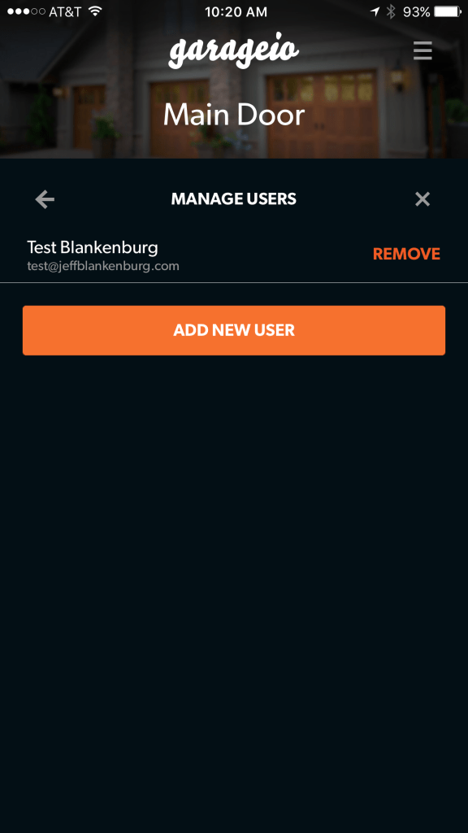Viewport: 468px width, 833px height.
Task: Tap the location services arrow icon
Action: point(375,11)
